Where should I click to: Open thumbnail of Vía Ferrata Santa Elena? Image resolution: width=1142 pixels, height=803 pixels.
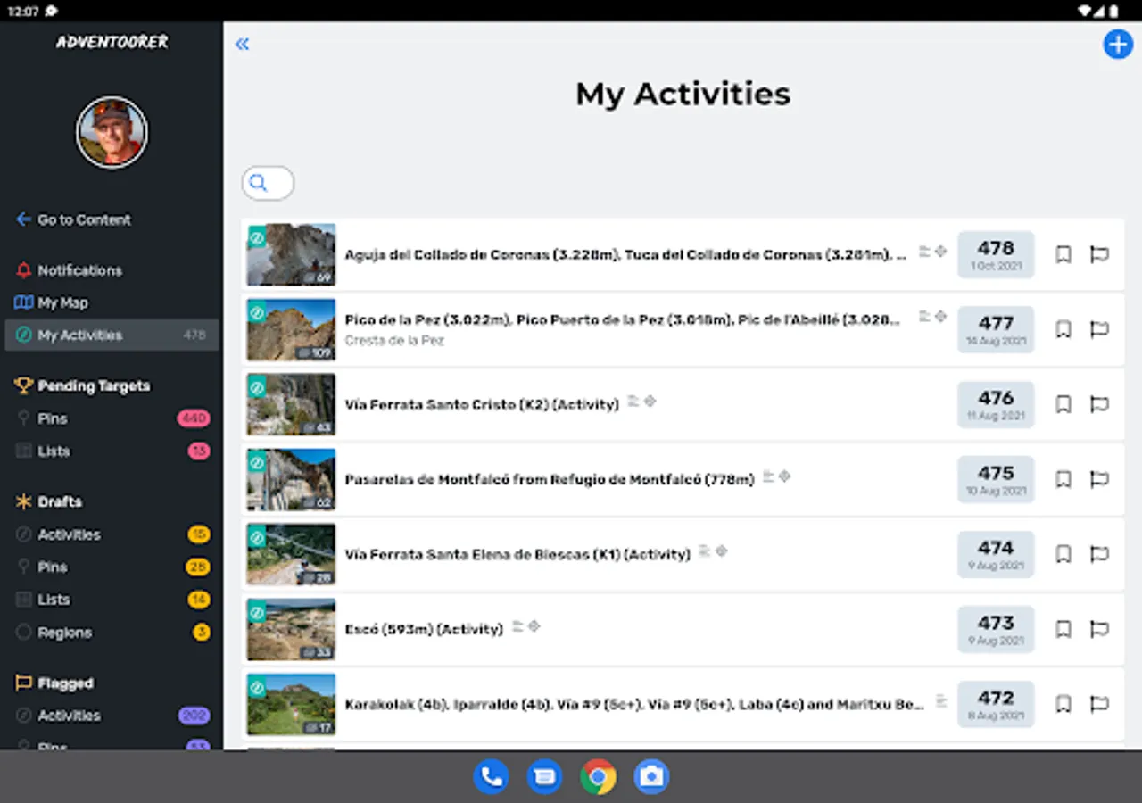291,554
